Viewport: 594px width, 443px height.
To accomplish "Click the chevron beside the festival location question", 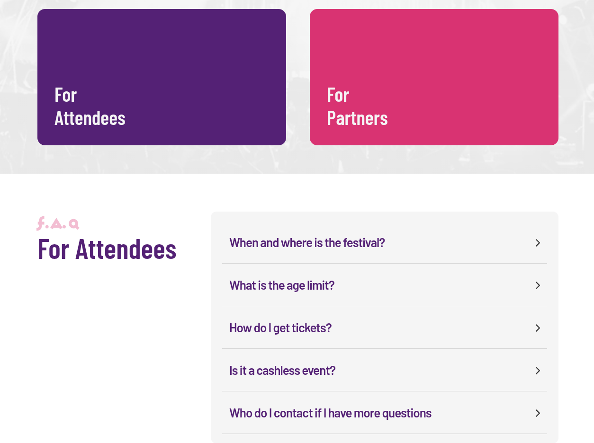I will (538, 243).
